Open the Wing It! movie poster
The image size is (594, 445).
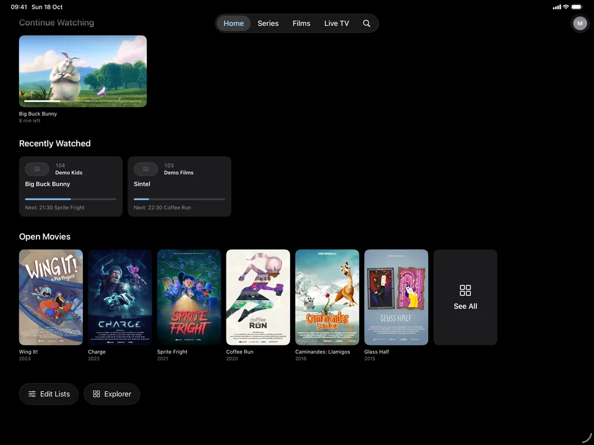pos(51,297)
